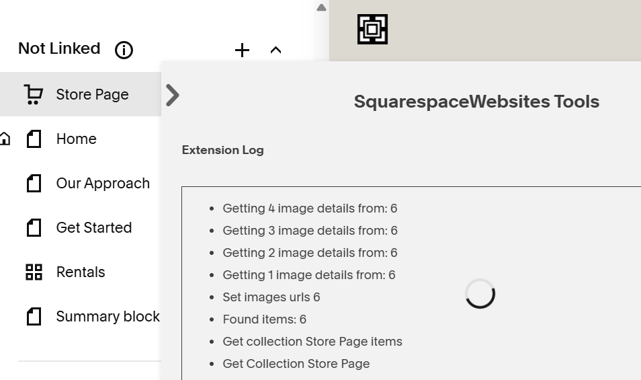Click log entry 'Get collection Store Page items'
This screenshot has width=641, height=380.
click(312, 341)
